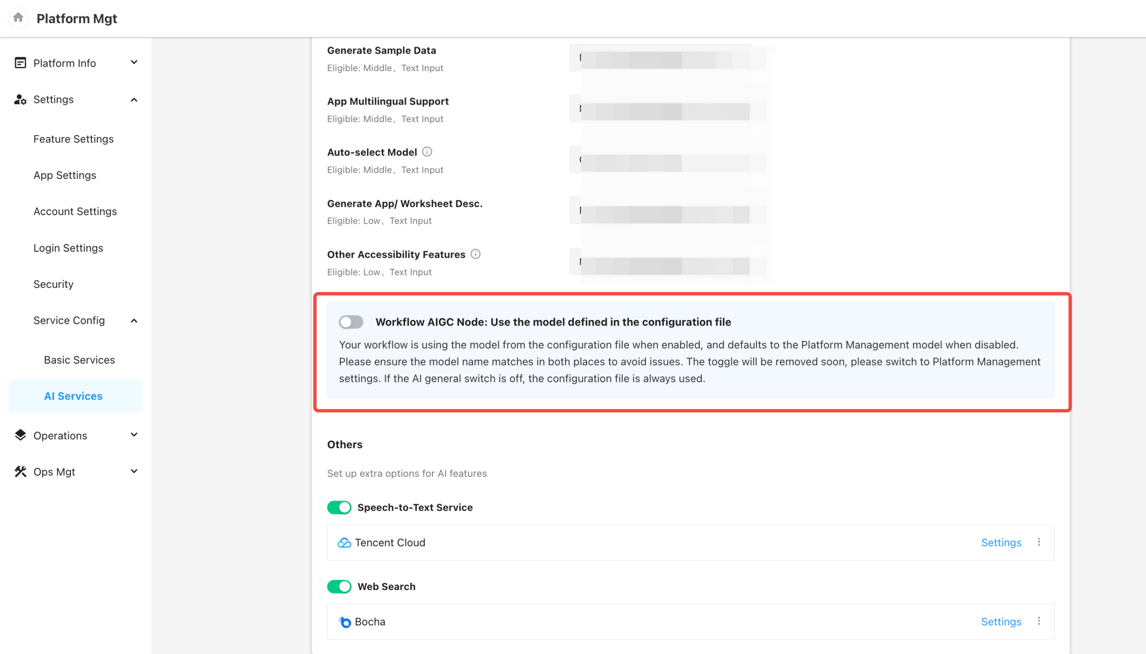The image size is (1146, 654).
Task: Turn off the Web Search toggle
Action: pyautogui.click(x=339, y=586)
